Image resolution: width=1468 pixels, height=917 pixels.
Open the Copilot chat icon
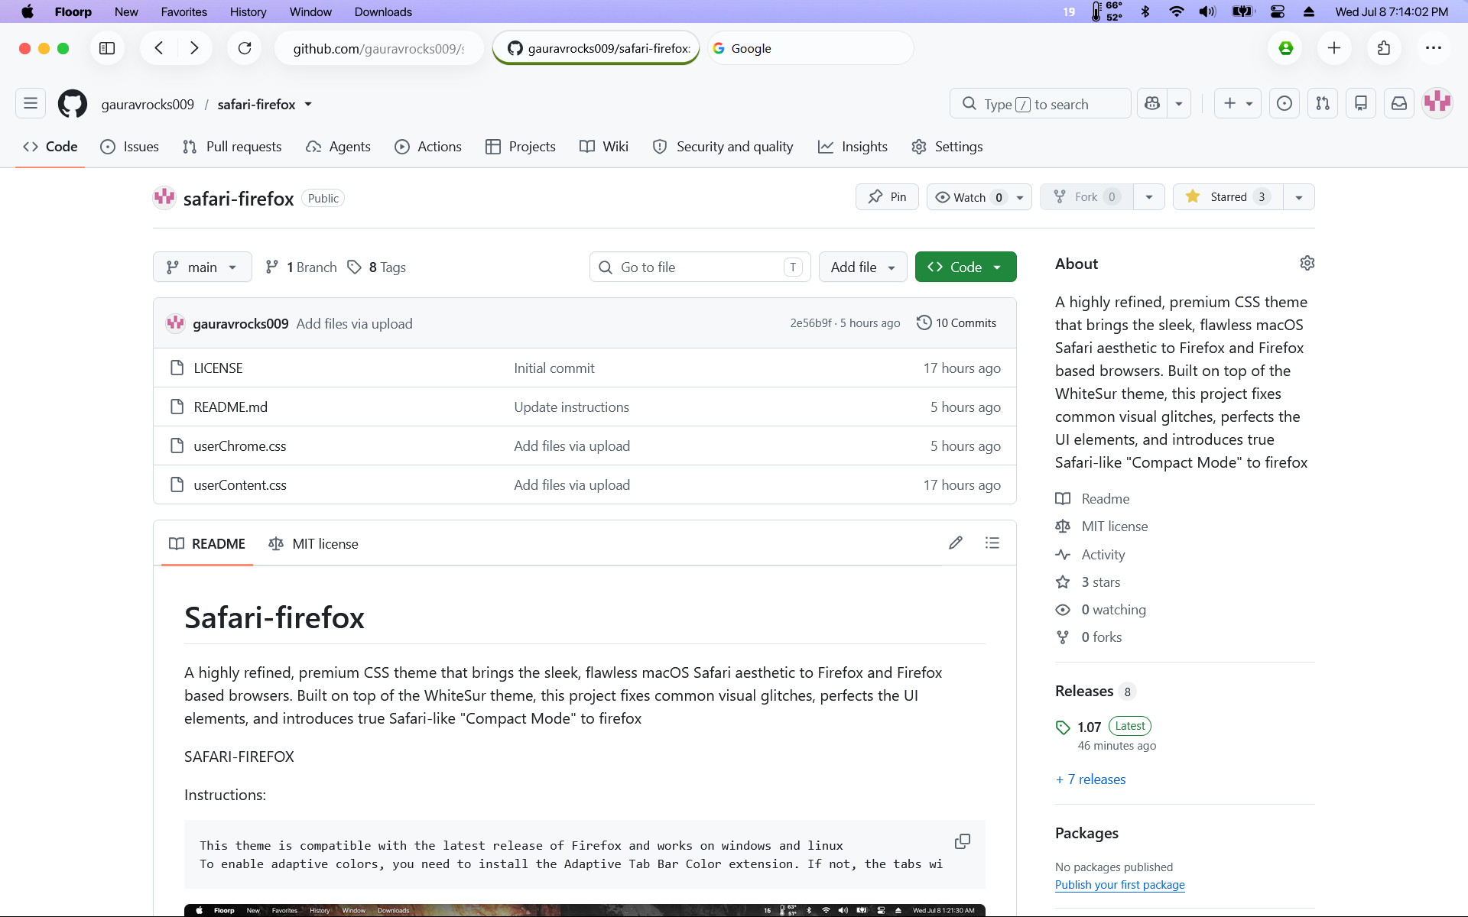click(1152, 103)
